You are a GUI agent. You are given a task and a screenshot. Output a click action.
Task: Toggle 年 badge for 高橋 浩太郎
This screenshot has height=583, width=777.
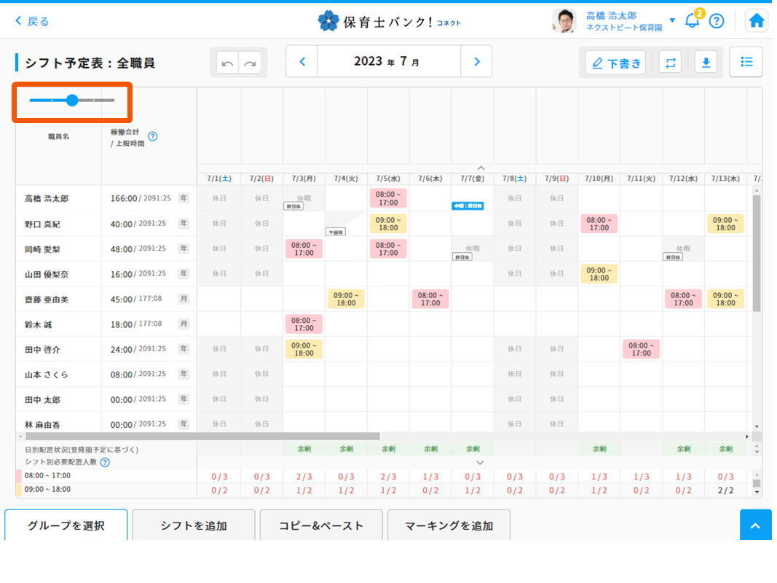pyautogui.click(x=184, y=198)
